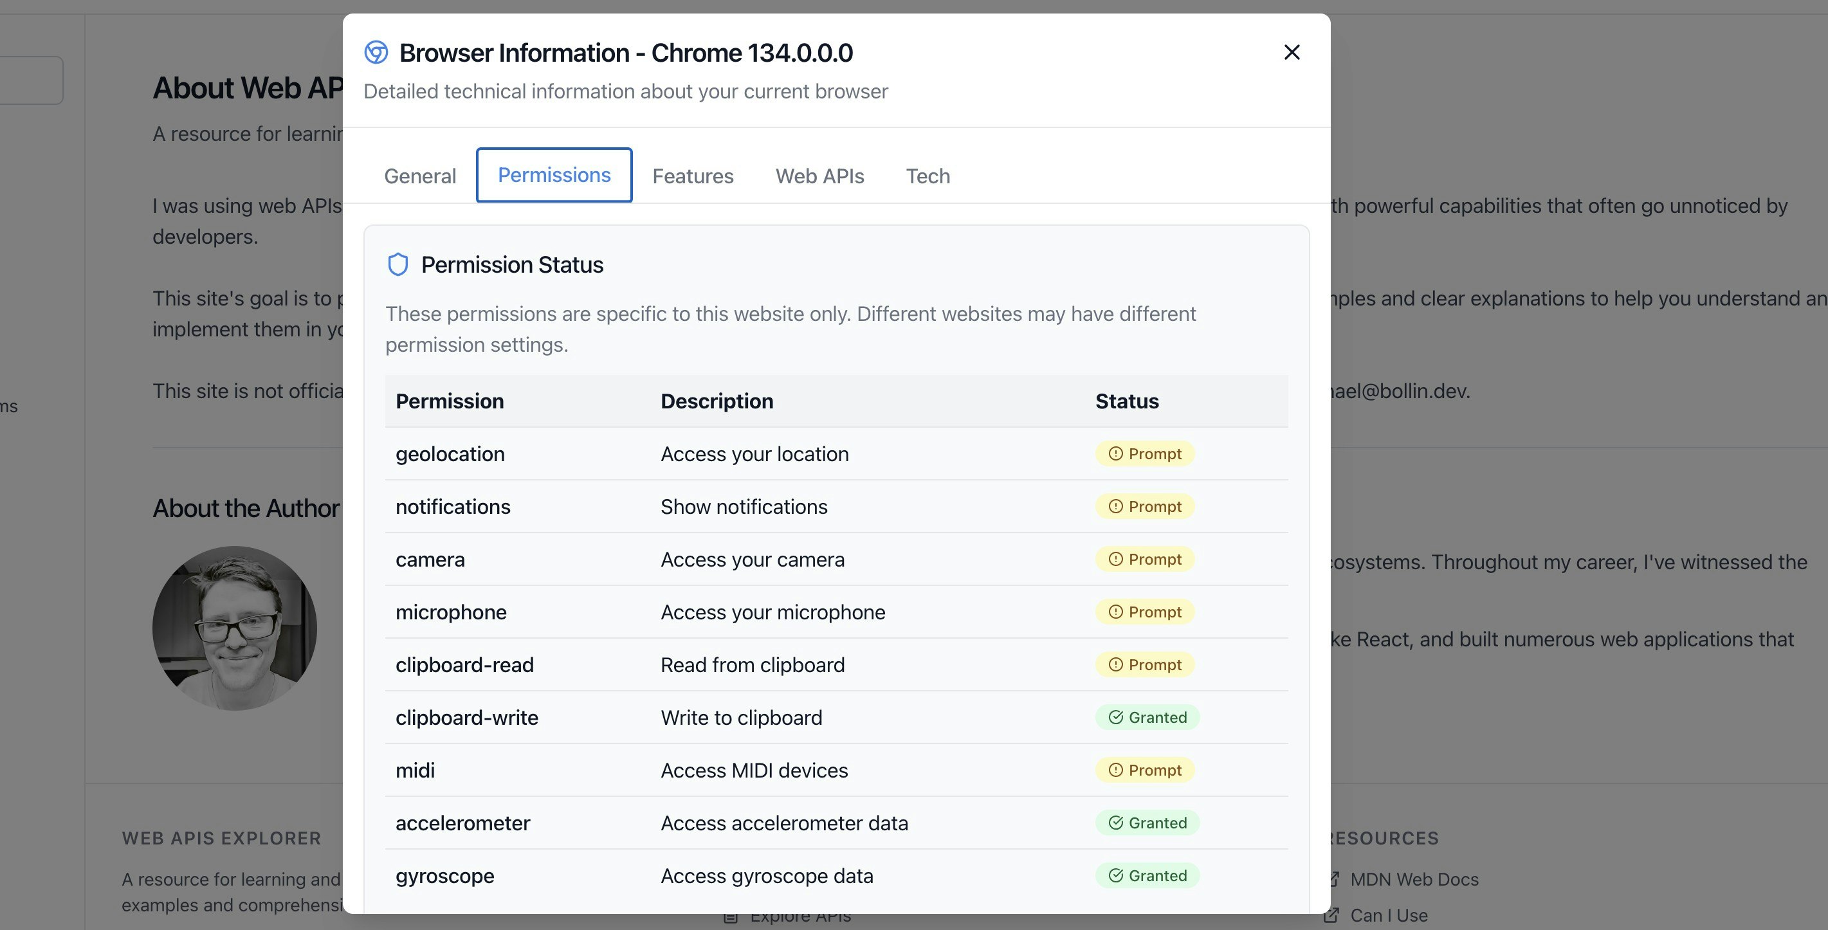This screenshot has width=1828, height=930.
Task: Click the Permission column header
Action: (449, 401)
